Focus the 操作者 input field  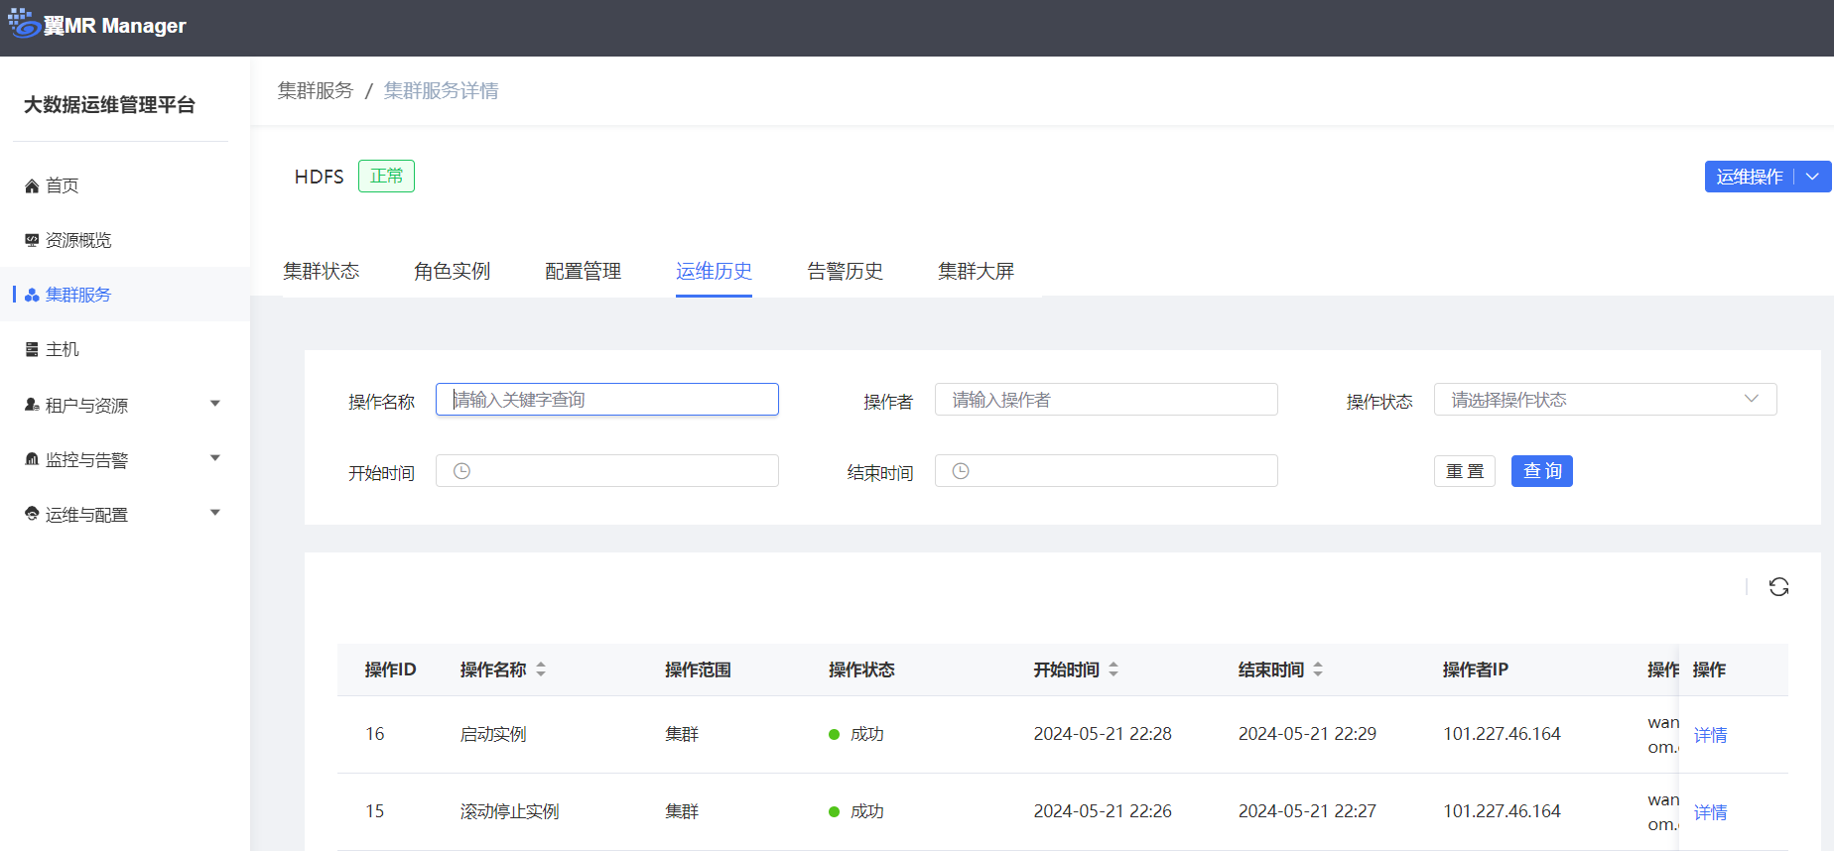coord(1107,400)
